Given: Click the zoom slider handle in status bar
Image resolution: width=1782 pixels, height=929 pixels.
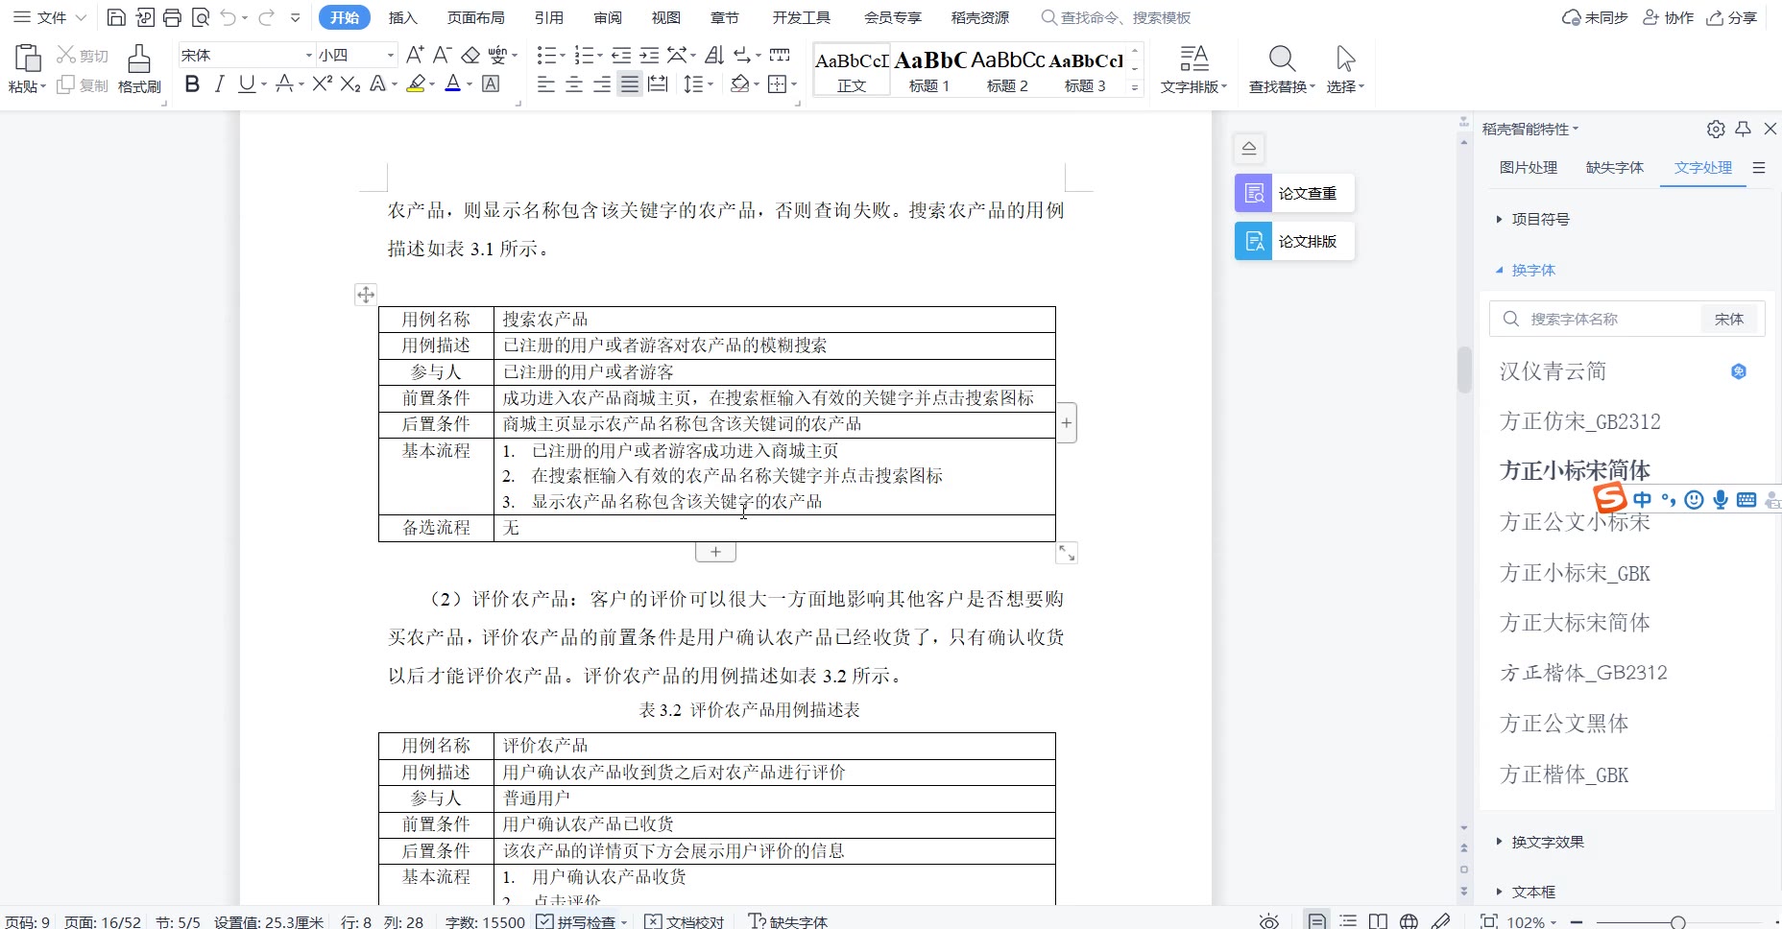Looking at the screenshot, I should 1677,921.
